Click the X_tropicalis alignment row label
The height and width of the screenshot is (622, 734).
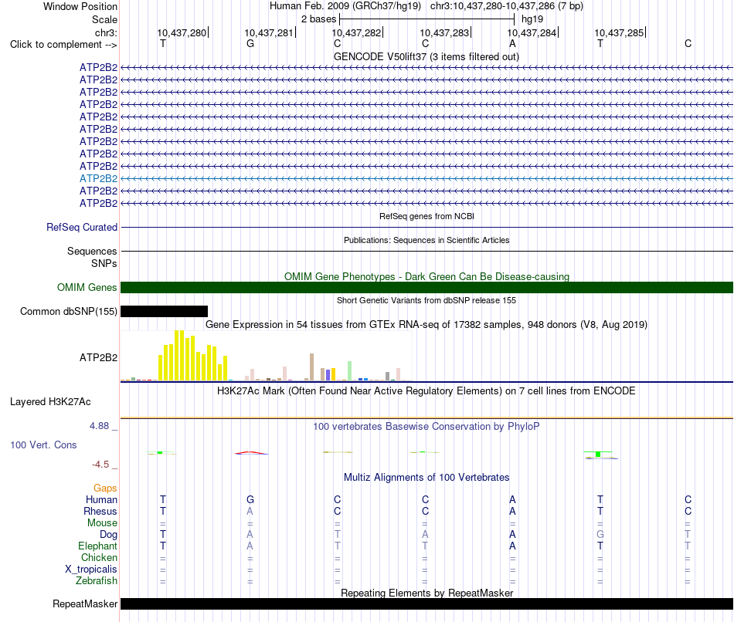click(91, 570)
